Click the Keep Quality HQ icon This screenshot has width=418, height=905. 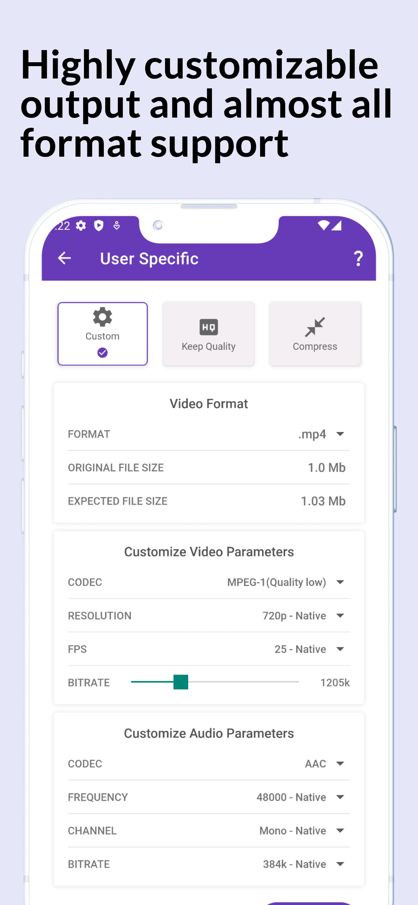click(208, 327)
